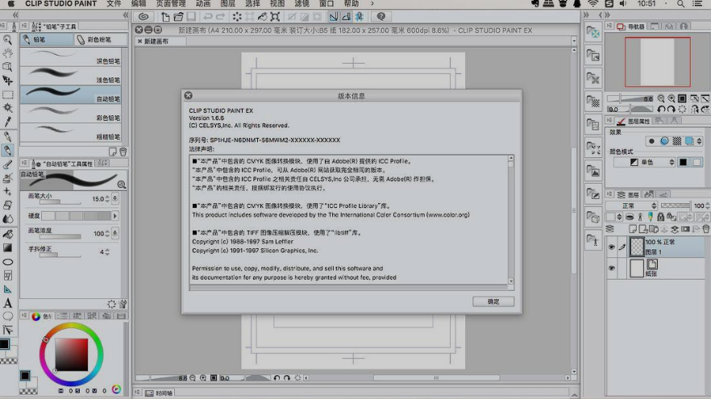This screenshot has width=711, height=399.
Task: Choose 浅色铅笔 sub tool
Action: [71, 76]
